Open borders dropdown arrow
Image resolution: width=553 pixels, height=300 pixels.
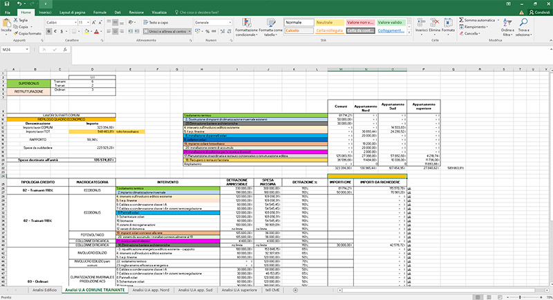point(79,31)
